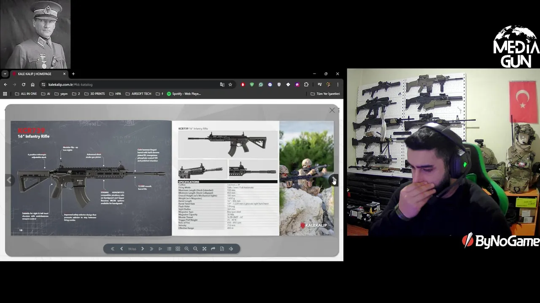Screen dimensions: 540x303
Task: Flip to next page with right edge arrow
Action: [x=333, y=180]
